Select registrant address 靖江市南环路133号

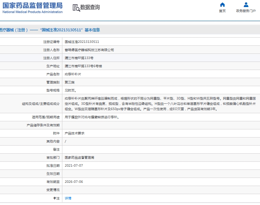79,58
